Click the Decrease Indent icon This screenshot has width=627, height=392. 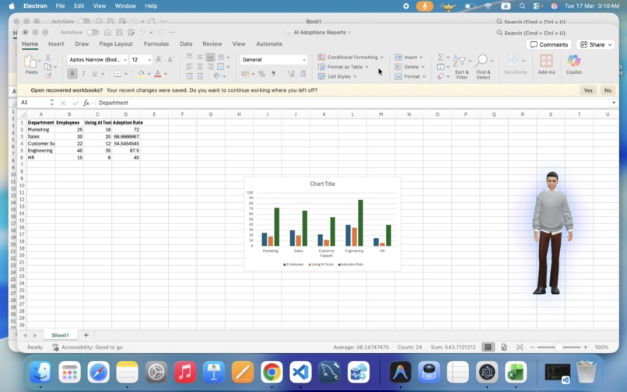tap(190, 76)
